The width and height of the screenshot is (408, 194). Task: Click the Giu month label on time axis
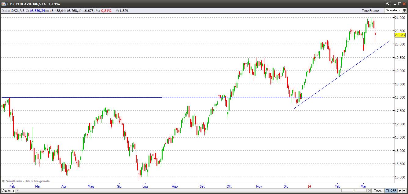[119, 186]
